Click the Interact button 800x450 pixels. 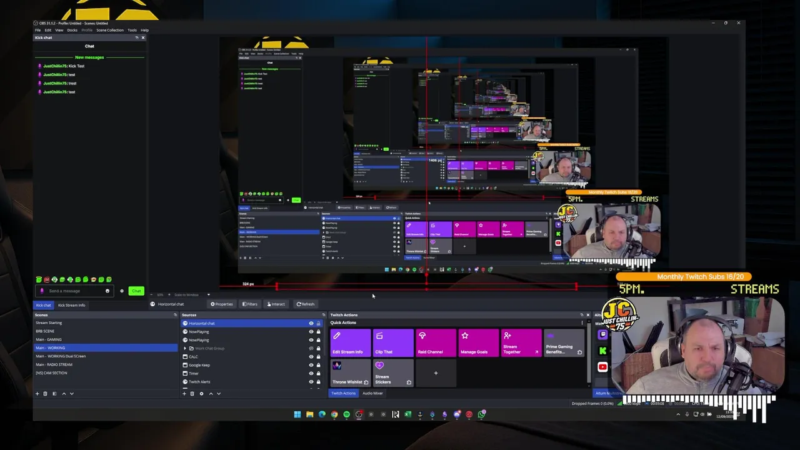[276, 304]
